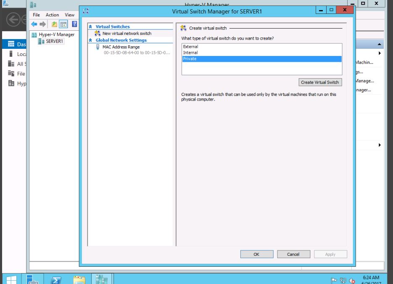This screenshot has height=284, width=393.
Task: Select the External switch type
Action: (262, 47)
